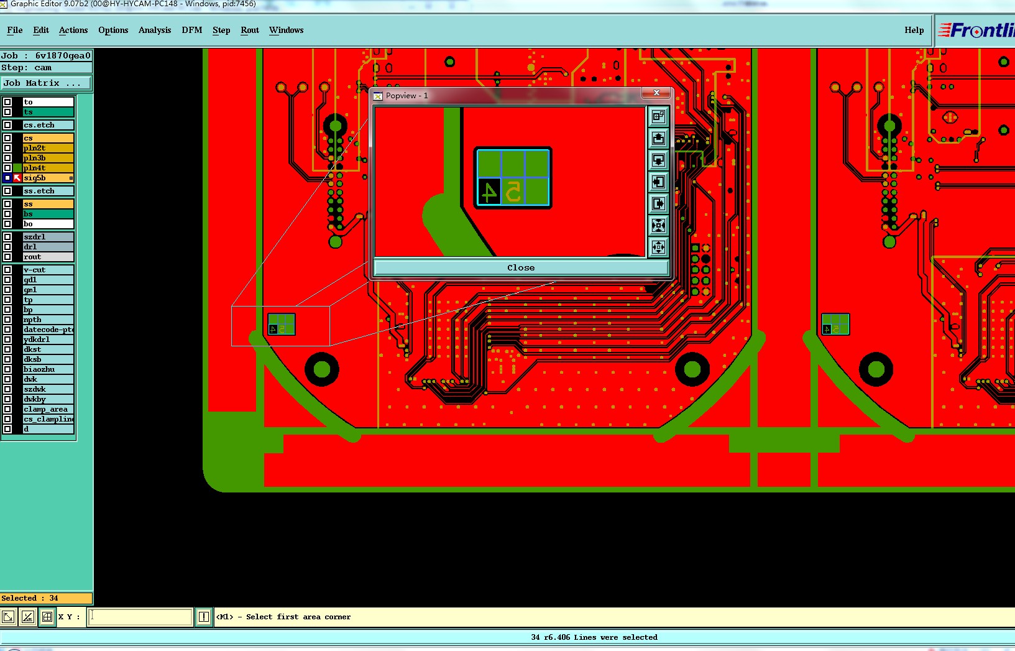This screenshot has height=651, width=1015.
Task: Toggle display checkbox of sig5b layer
Action: pos(7,178)
